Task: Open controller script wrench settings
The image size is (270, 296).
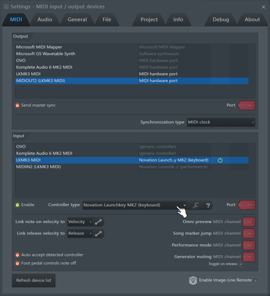Action: (196, 205)
